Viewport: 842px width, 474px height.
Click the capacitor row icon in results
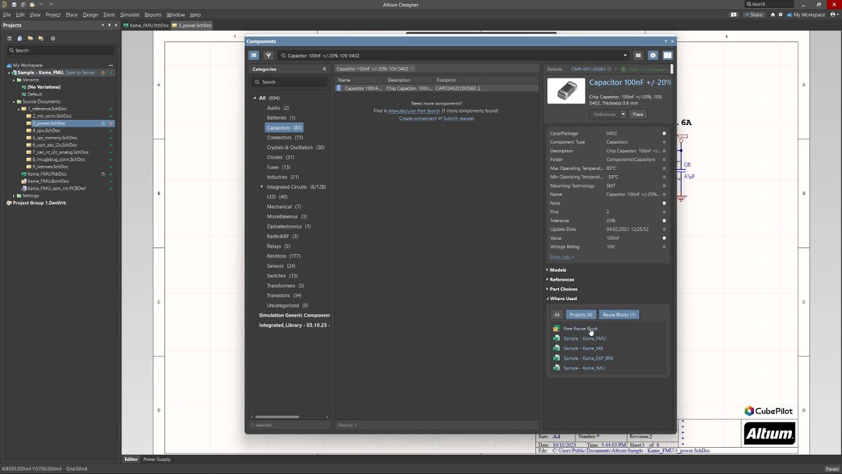coord(339,88)
